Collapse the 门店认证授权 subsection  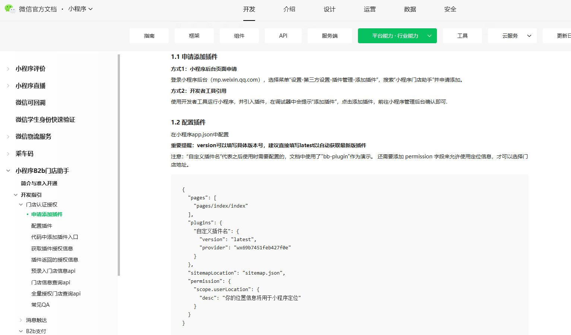tap(42, 205)
